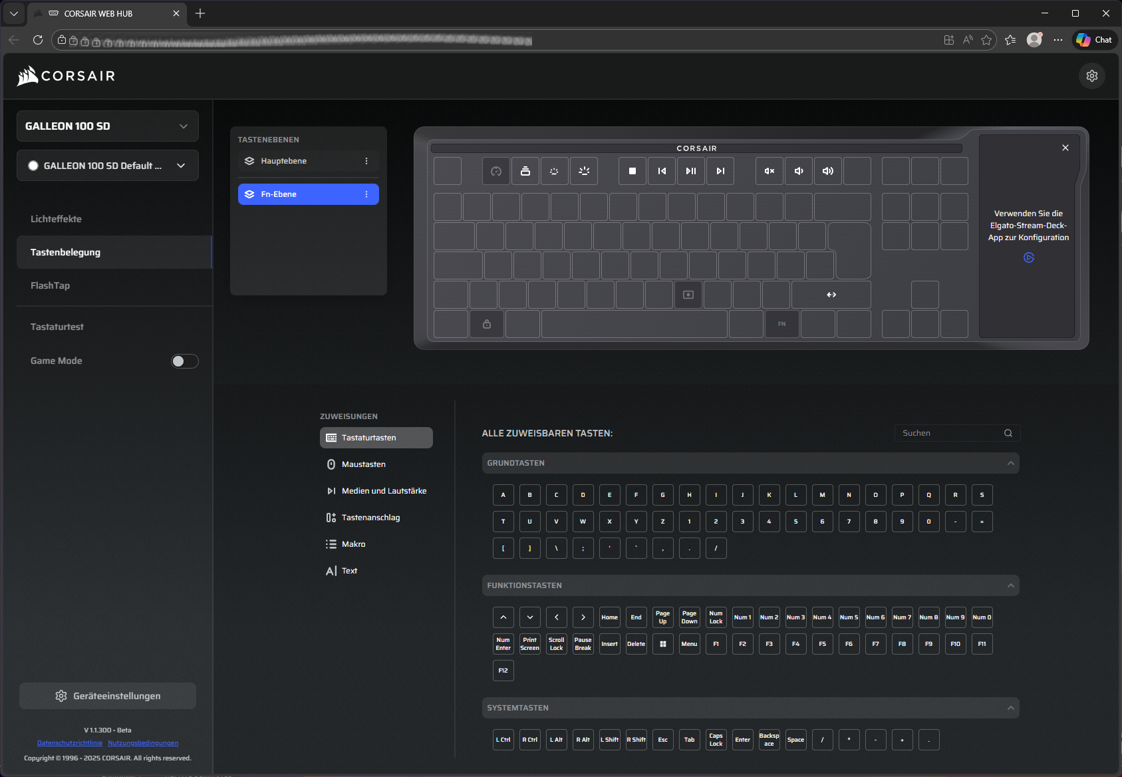Click the mute key on keyboard layout
This screenshot has width=1122, height=777.
[770, 171]
